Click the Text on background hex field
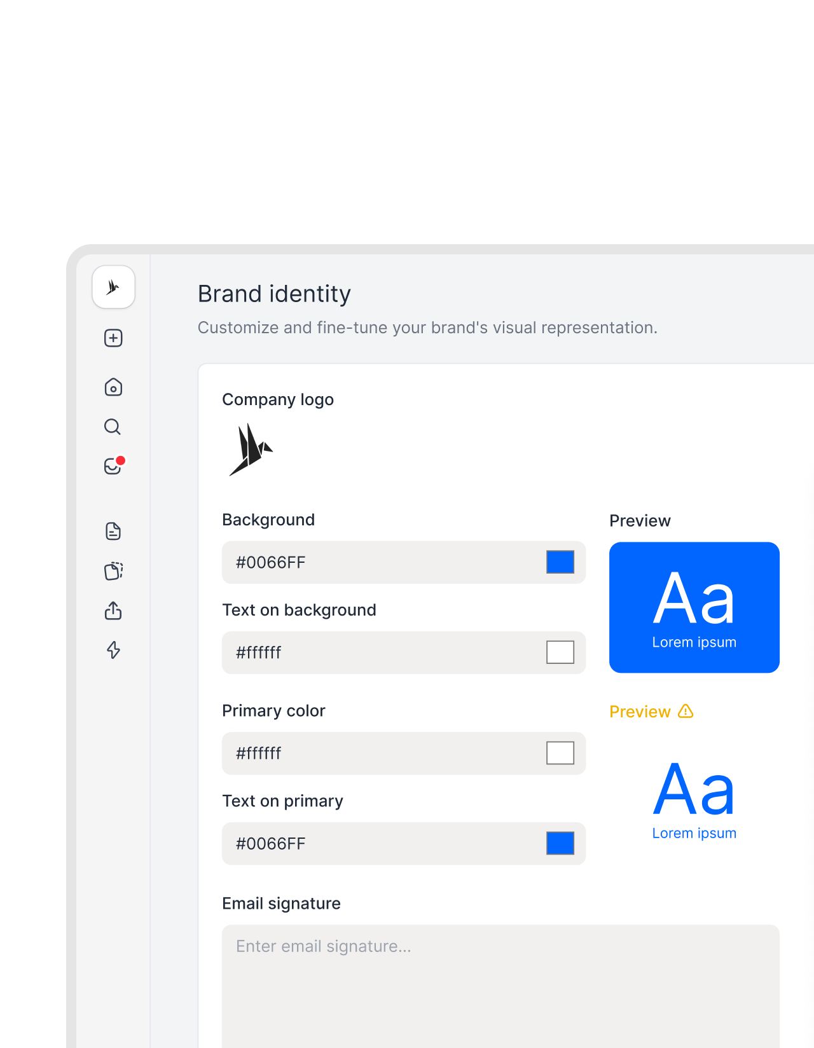 click(x=404, y=652)
